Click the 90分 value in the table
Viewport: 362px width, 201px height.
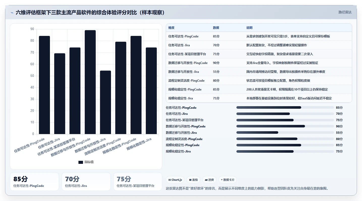pos(216,63)
